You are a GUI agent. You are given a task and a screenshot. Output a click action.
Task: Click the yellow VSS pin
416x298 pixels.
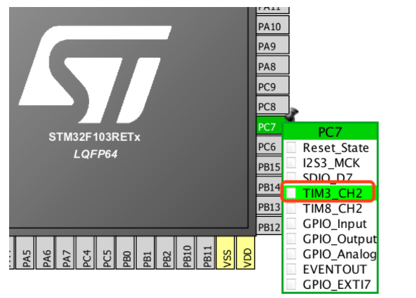coord(226,253)
